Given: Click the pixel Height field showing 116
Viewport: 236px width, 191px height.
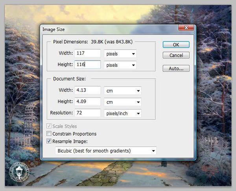Looking at the screenshot, I should click(x=87, y=64).
